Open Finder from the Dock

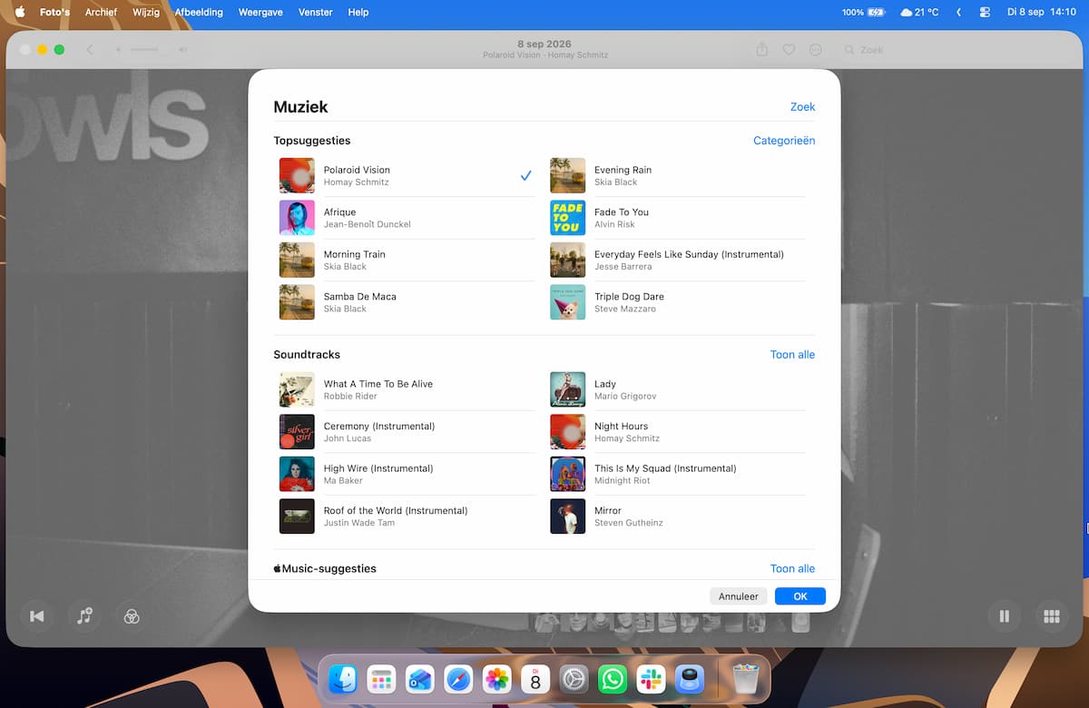tap(343, 679)
